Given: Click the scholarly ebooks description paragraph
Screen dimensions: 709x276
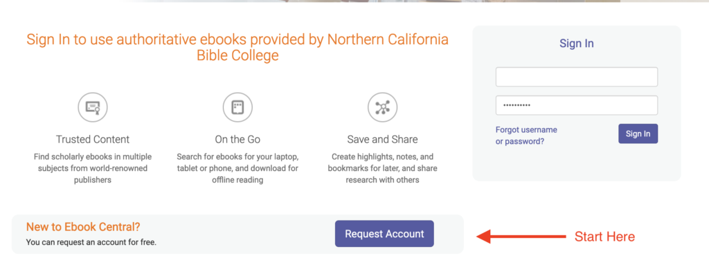Looking at the screenshot, I should pos(93,169).
